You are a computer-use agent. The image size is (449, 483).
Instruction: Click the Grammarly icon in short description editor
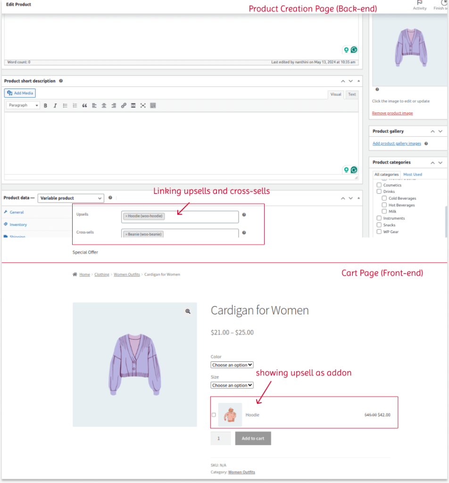(x=354, y=170)
